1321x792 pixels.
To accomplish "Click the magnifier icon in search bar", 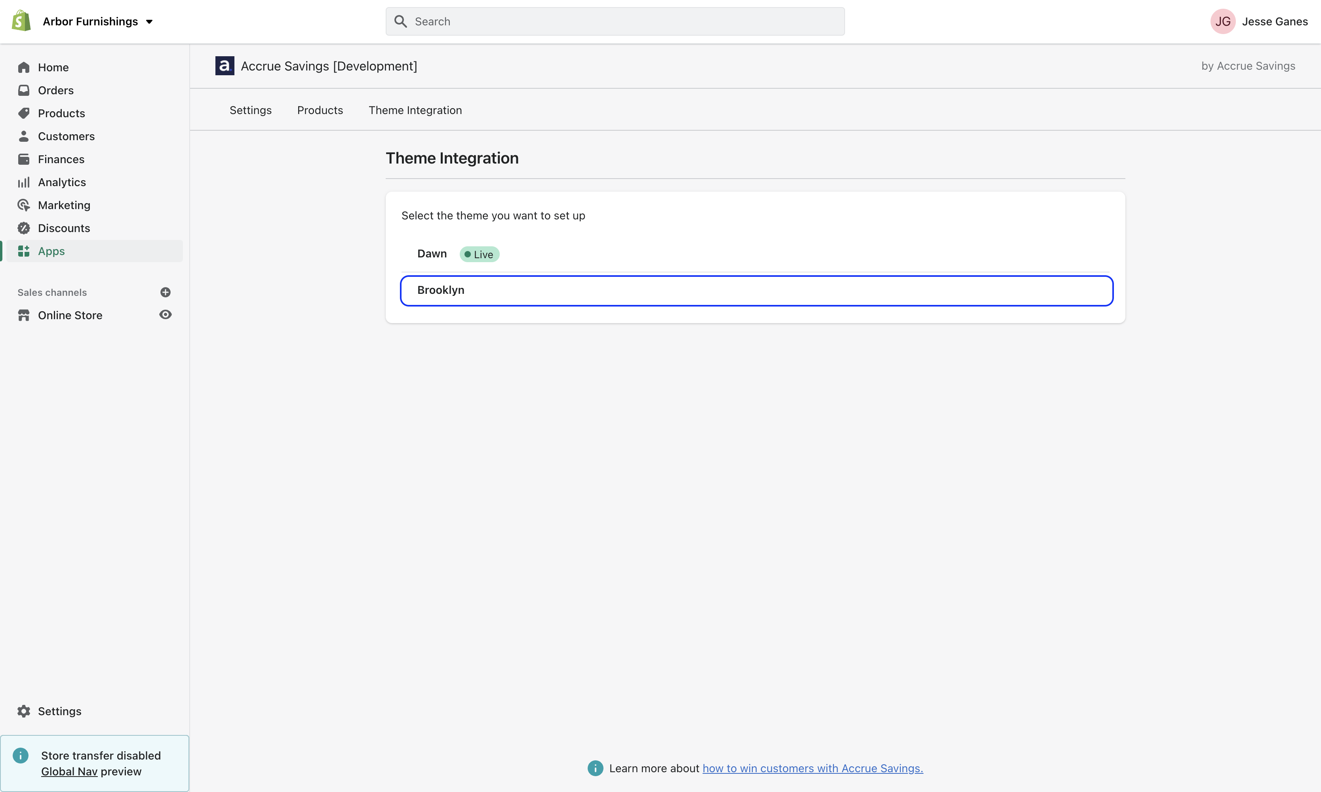I will [x=400, y=21].
